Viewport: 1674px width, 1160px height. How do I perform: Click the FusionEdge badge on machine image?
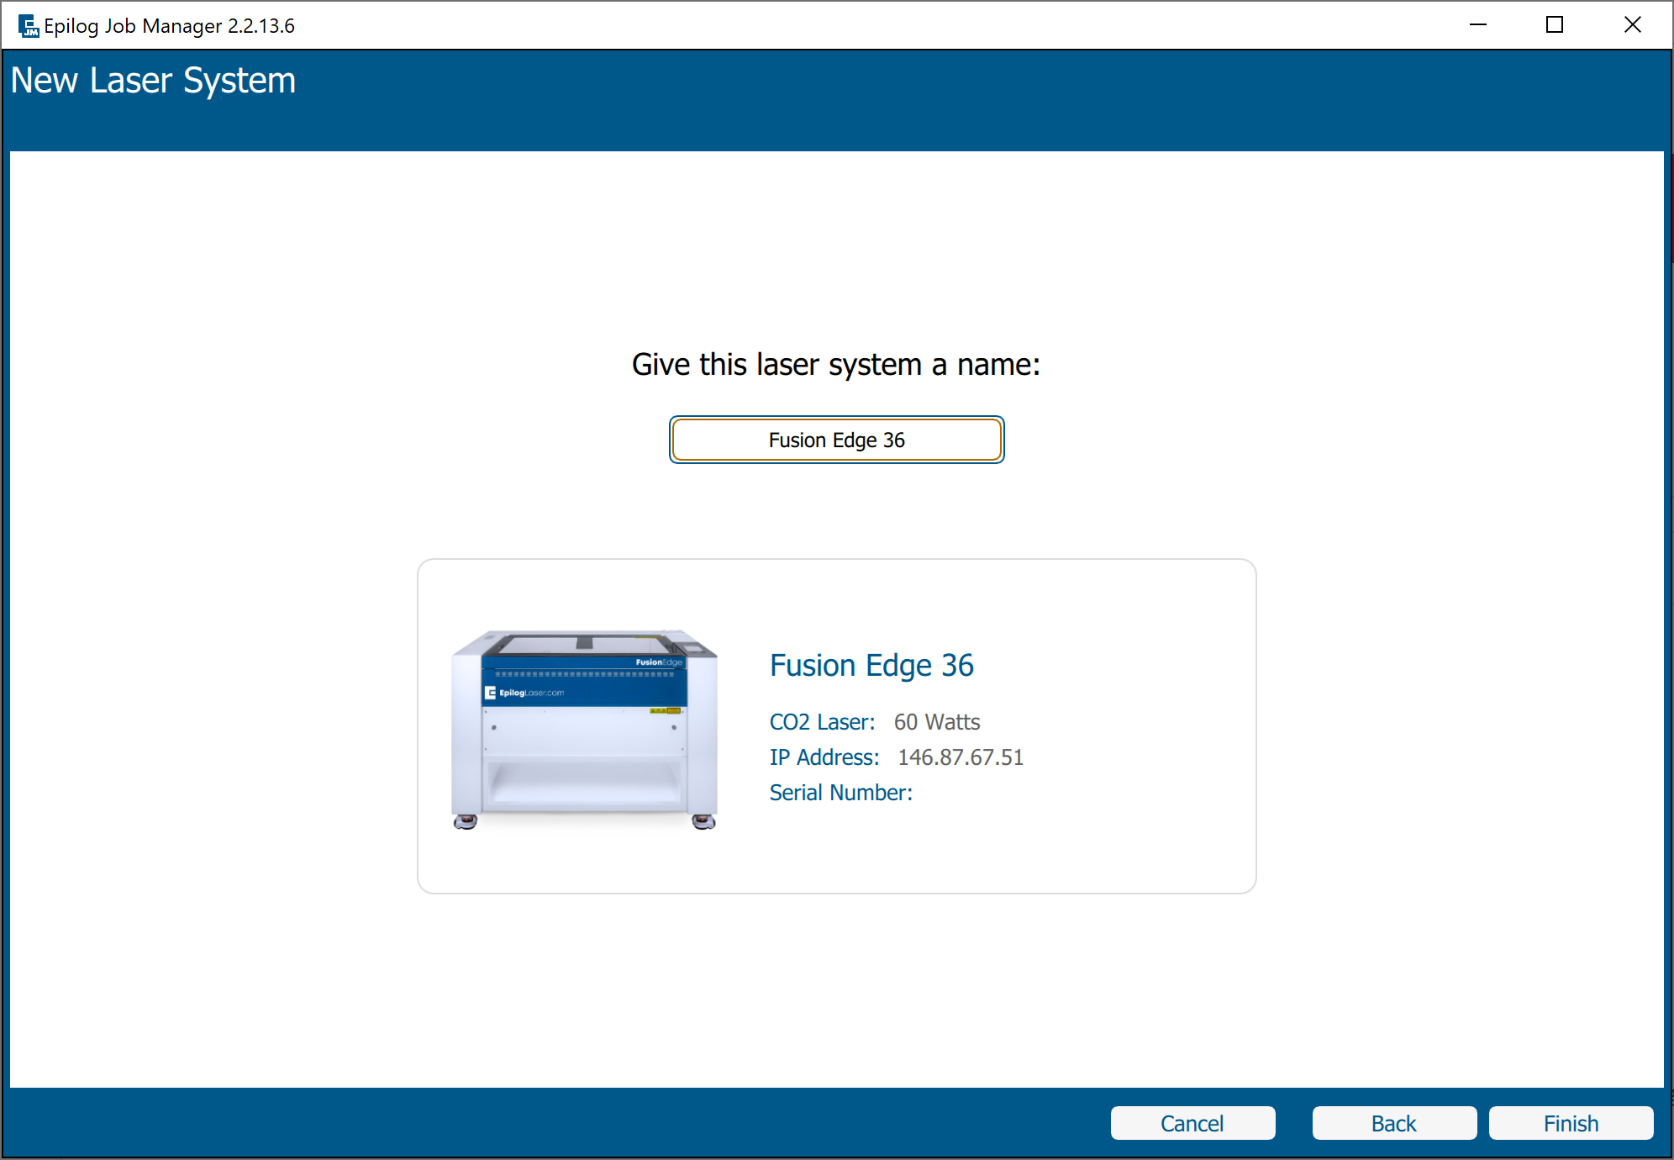point(659,662)
